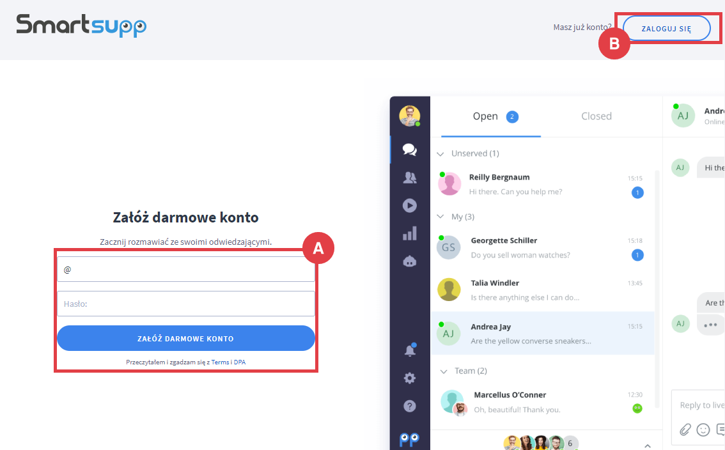Open the statistics bar chart icon
The height and width of the screenshot is (450, 725).
[410, 233]
